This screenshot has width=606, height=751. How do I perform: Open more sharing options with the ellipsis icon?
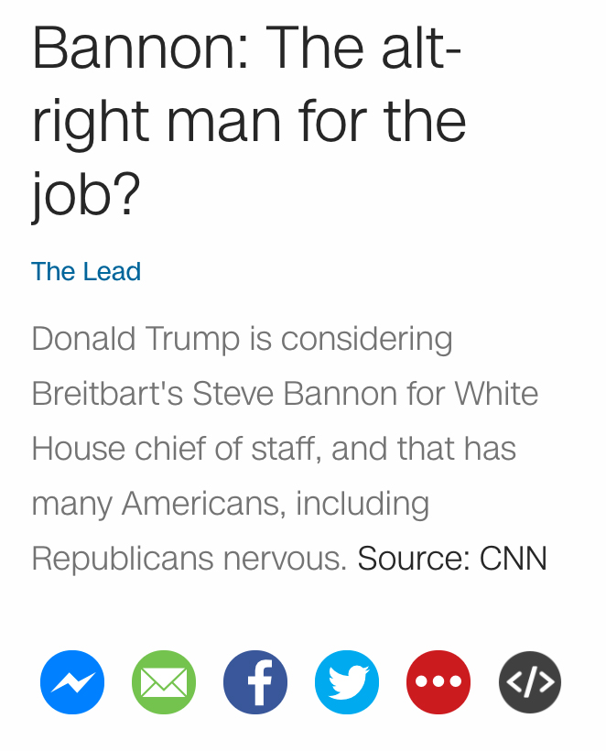438,681
